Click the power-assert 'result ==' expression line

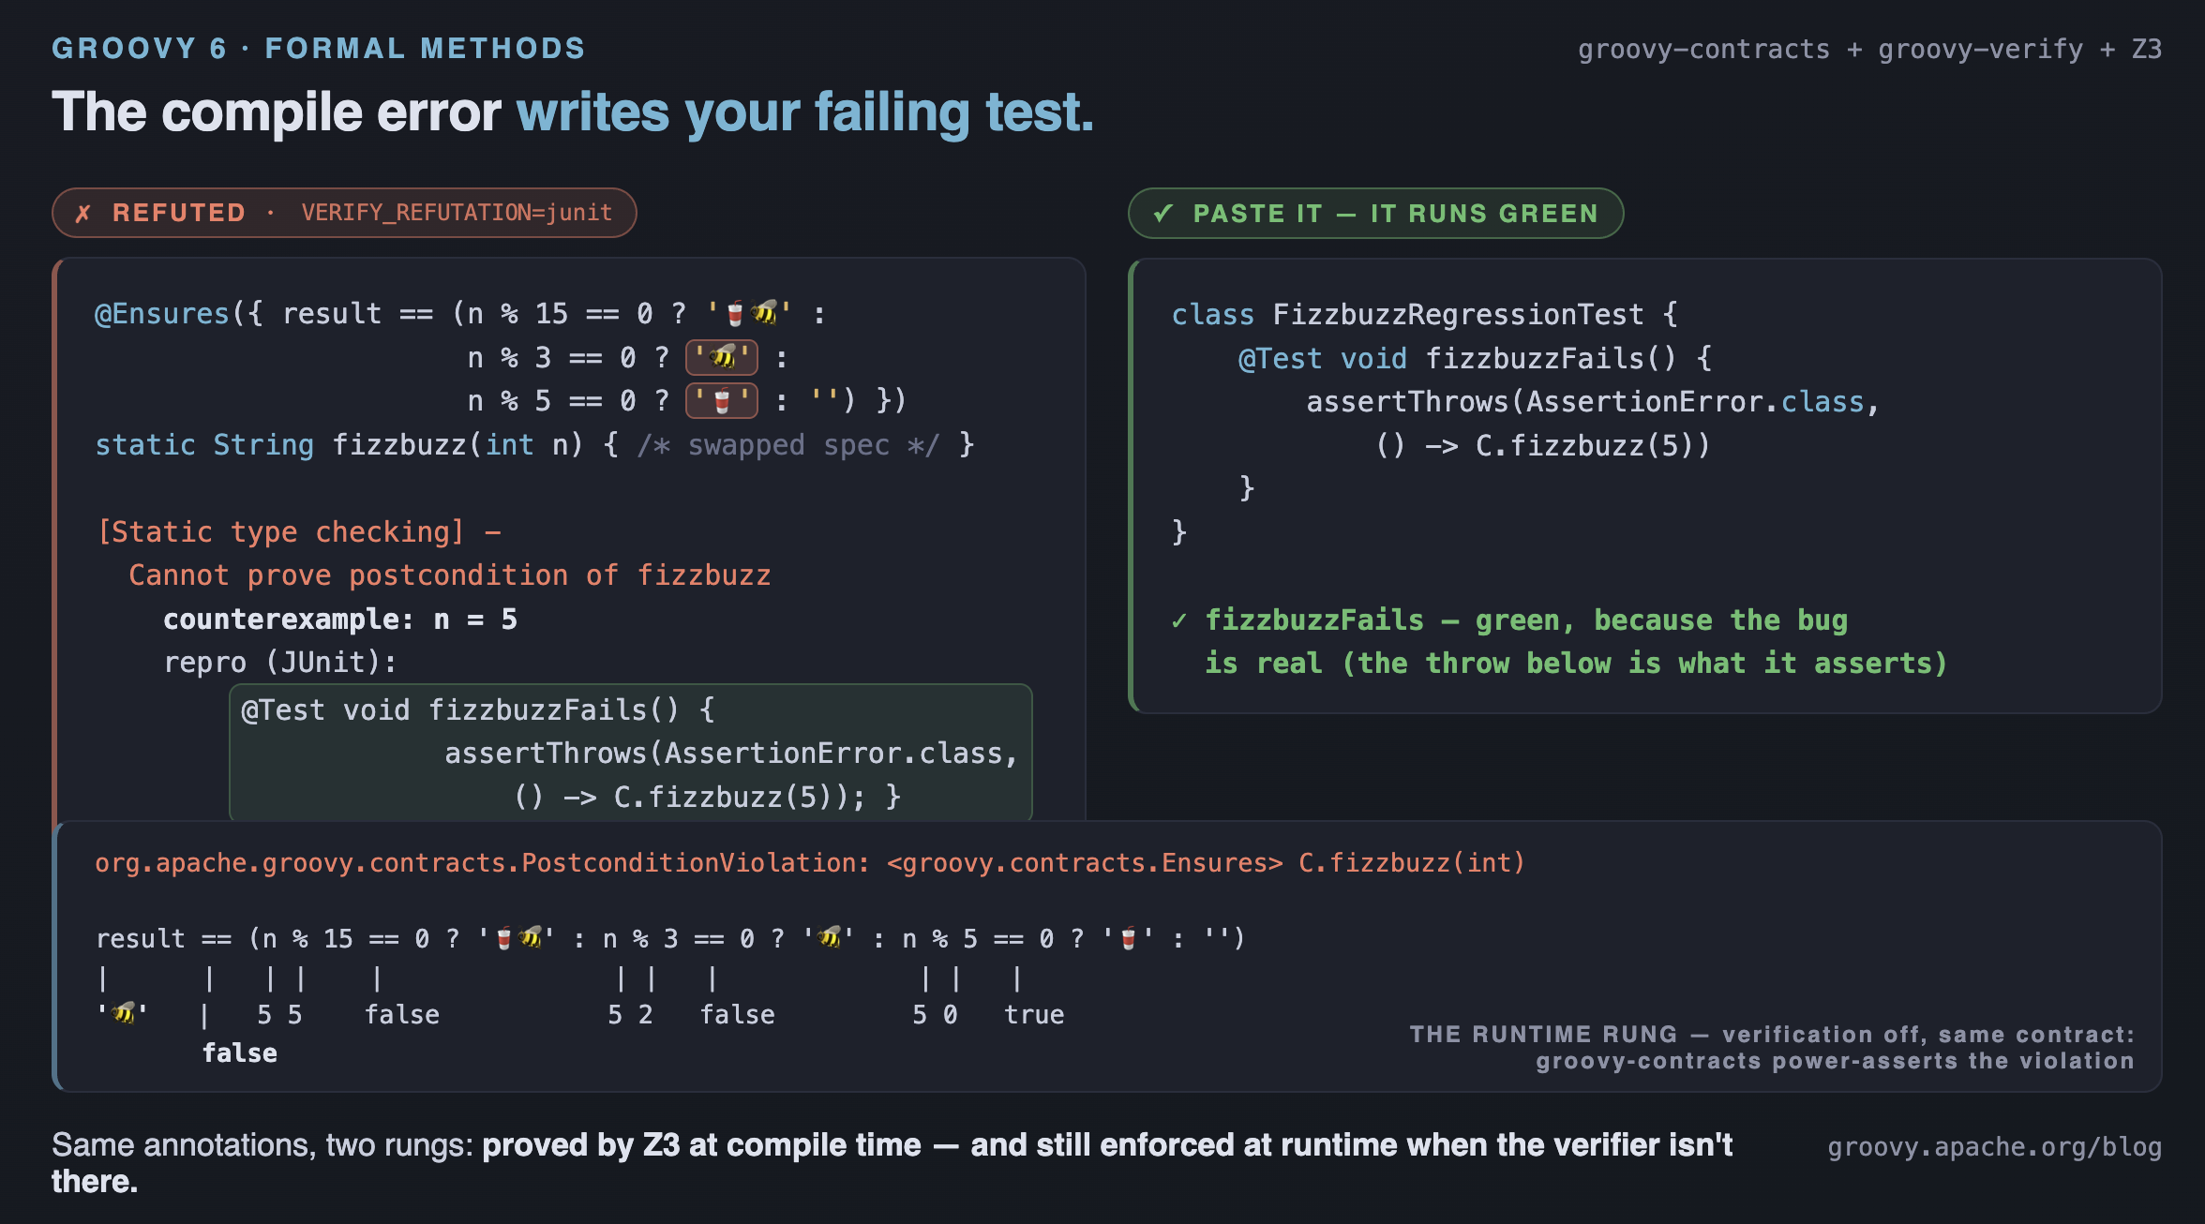tap(670, 938)
